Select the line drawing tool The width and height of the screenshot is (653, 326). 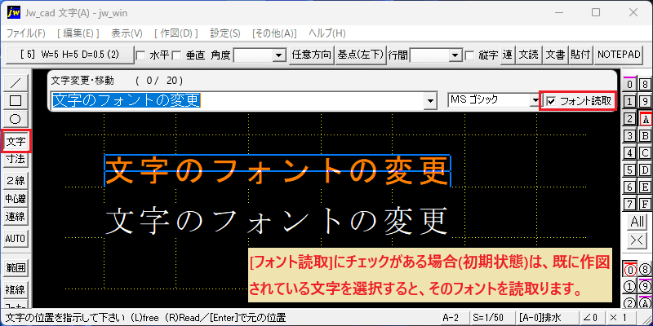pyautogui.click(x=16, y=83)
